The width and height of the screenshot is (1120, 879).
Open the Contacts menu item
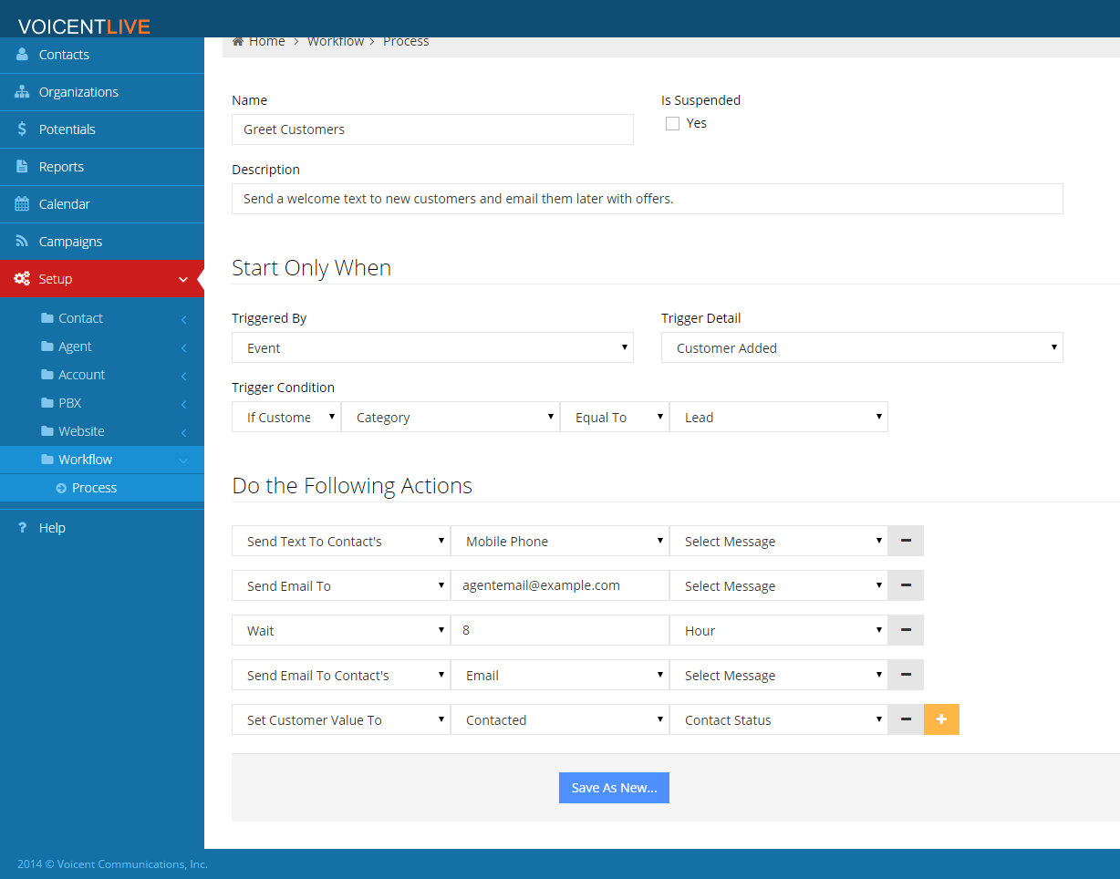pyautogui.click(x=102, y=55)
